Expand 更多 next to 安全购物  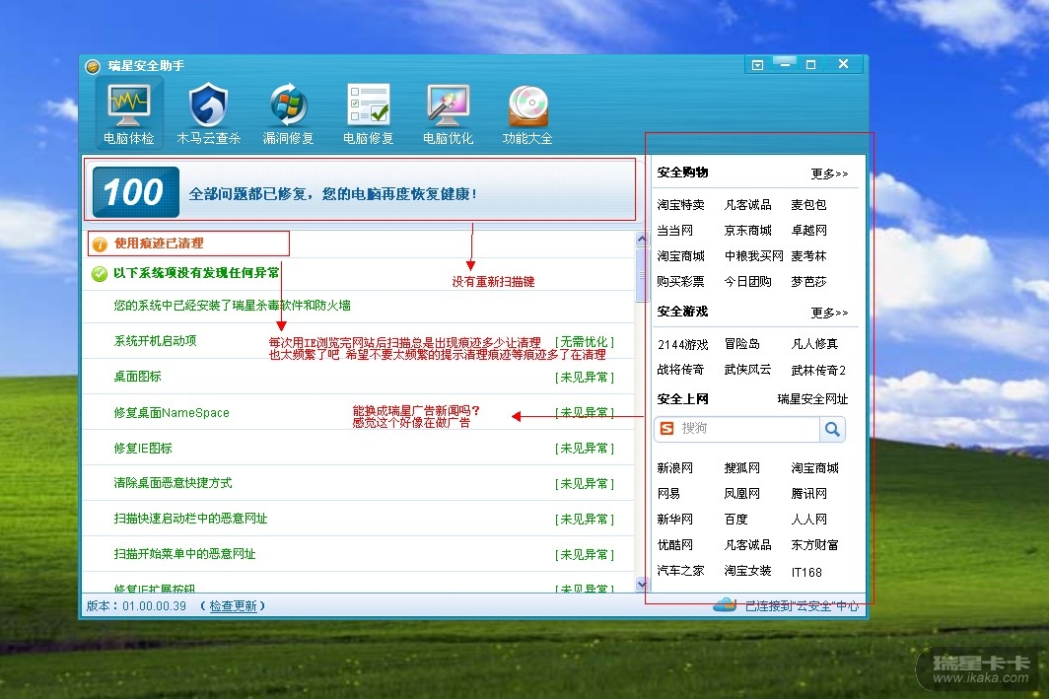[x=829, y=174]
